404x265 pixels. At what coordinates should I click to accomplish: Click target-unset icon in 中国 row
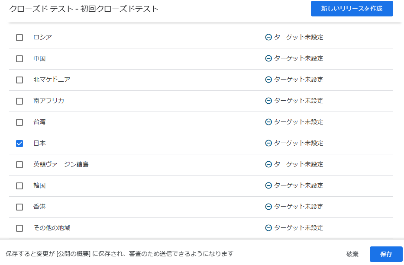(268, 58)
